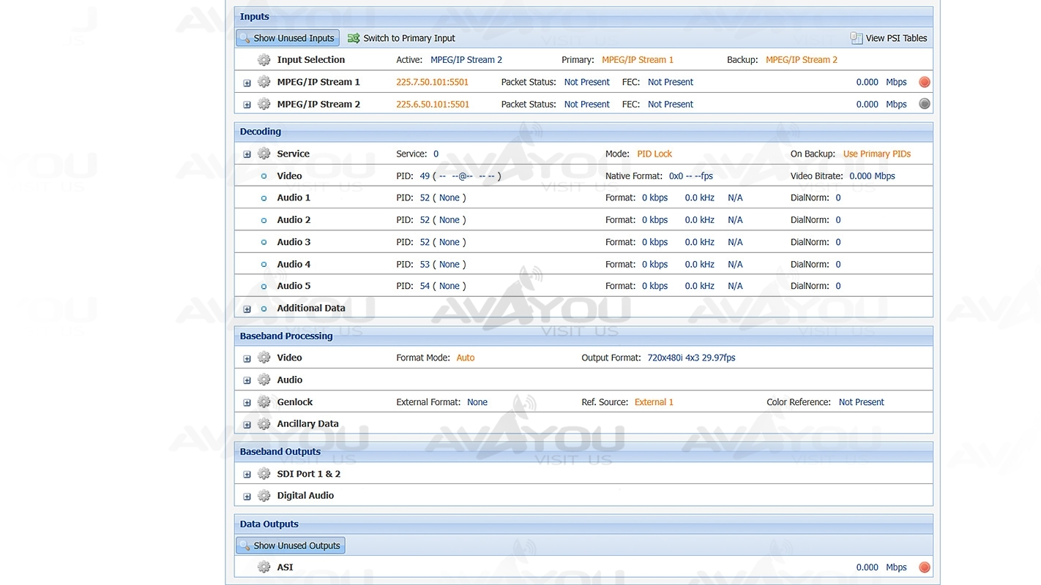Expand the MPEG/IP Stream 1 row
The height and width of the screenshot is (585, 1041).
click(x=247, y=83)
